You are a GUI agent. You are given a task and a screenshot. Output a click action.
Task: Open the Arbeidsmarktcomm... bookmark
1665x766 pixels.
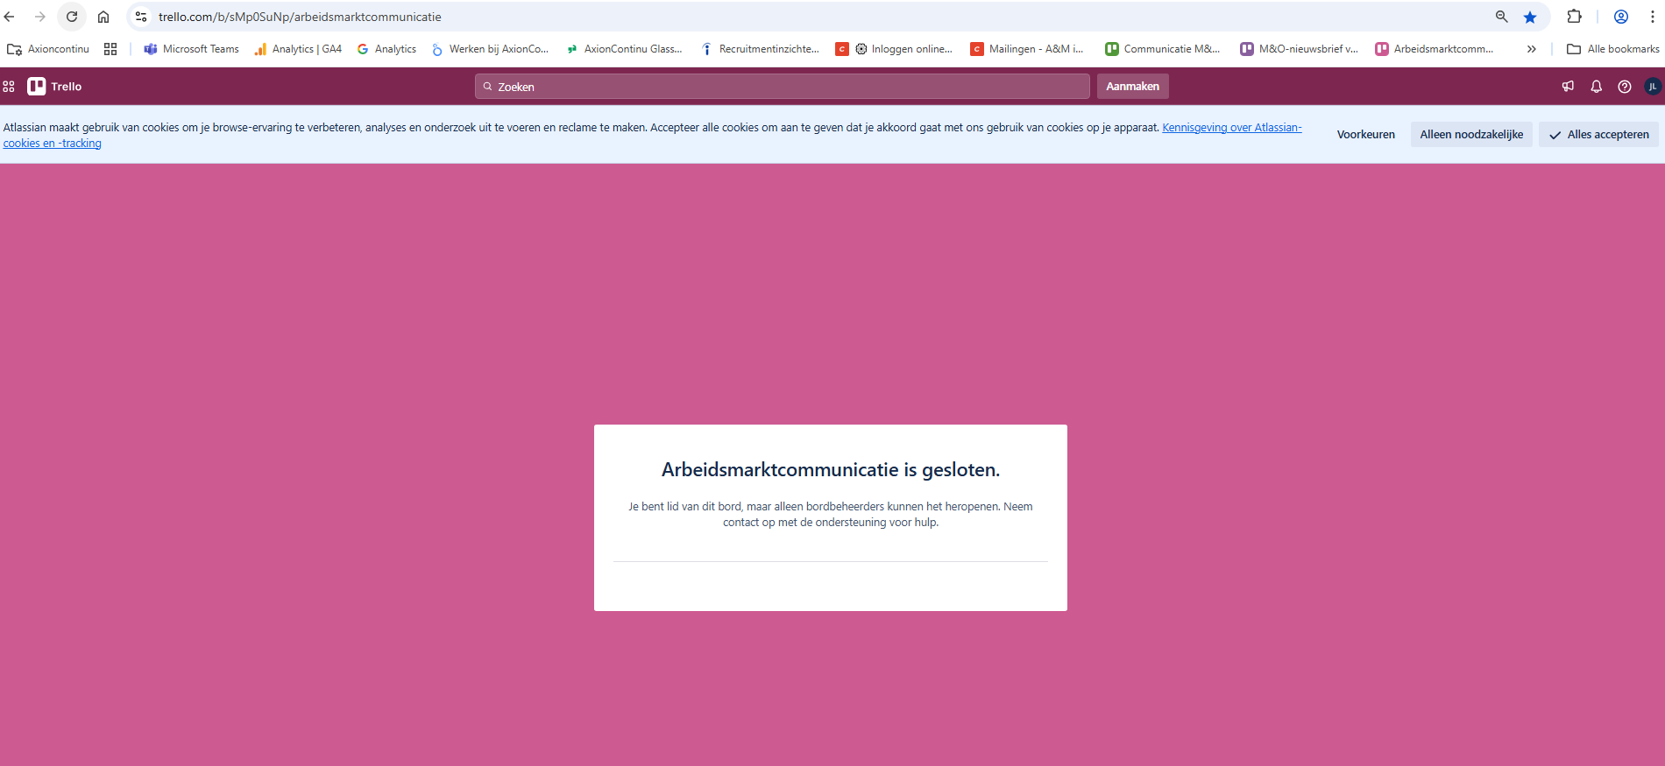tap(1434, 49)
